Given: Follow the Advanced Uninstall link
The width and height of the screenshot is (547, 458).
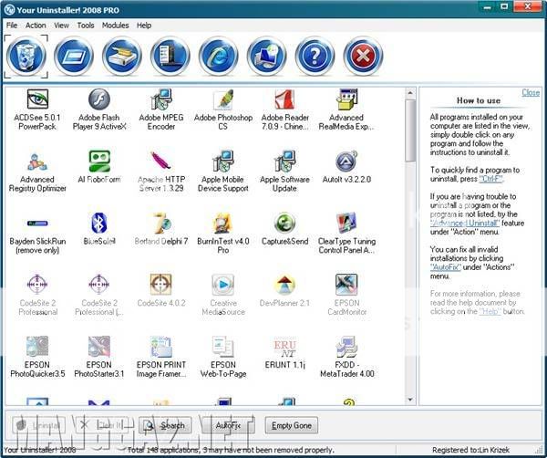Looking at the screenshot, I should [465, 223].
